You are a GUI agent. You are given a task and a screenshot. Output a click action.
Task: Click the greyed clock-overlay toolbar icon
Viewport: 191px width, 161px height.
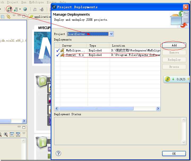[41, 9]
